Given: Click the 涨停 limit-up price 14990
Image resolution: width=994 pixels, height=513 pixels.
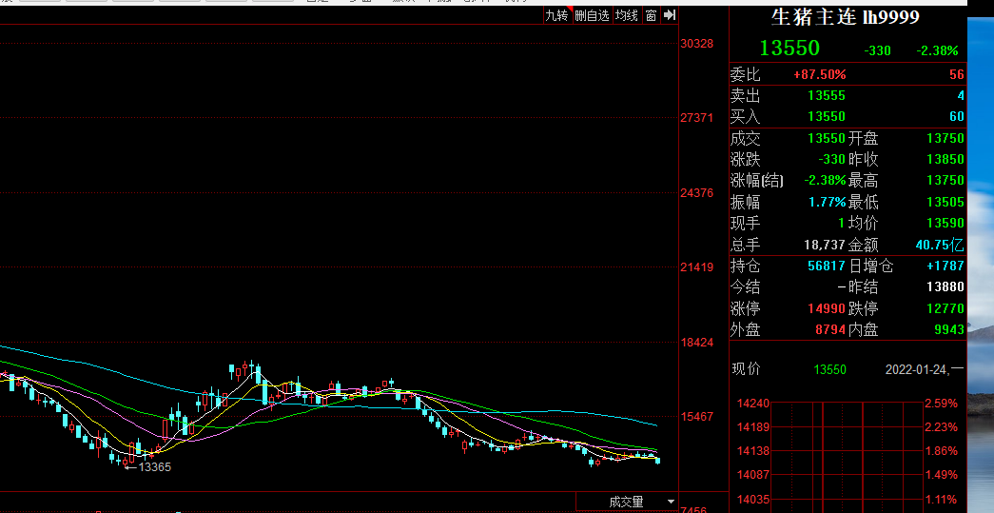Looking at the screenshot, I should pyautogui.click(x=826, y=308).
